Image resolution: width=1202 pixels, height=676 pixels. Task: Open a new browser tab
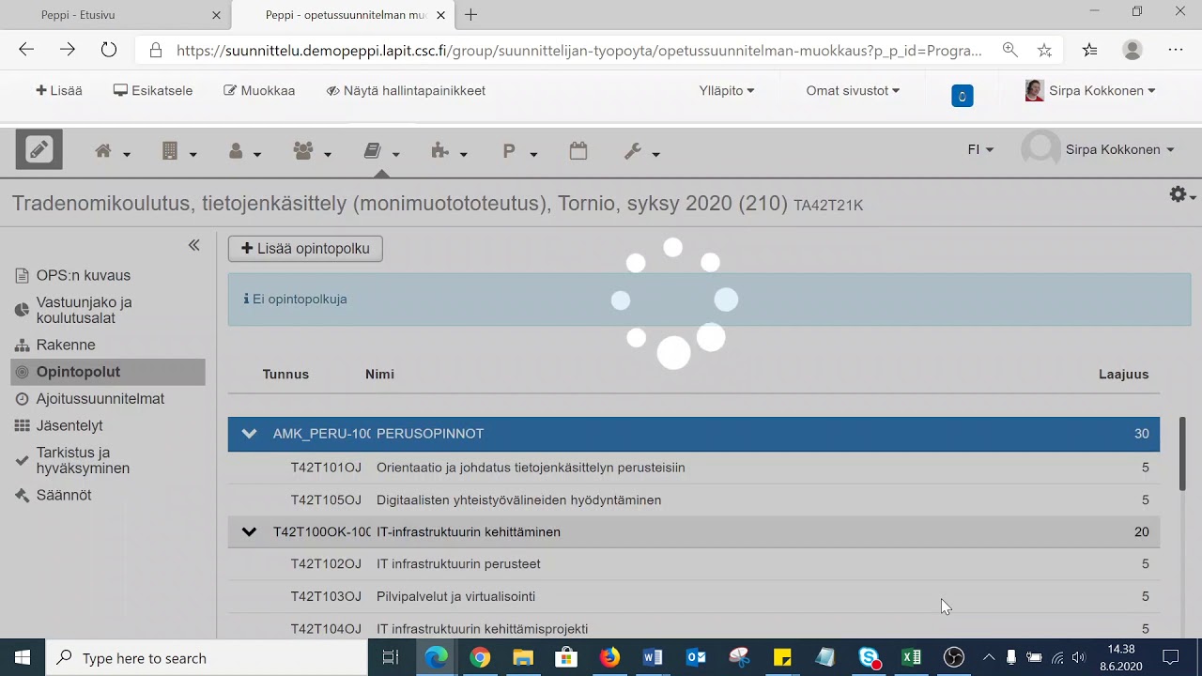(x=471, y=15)
